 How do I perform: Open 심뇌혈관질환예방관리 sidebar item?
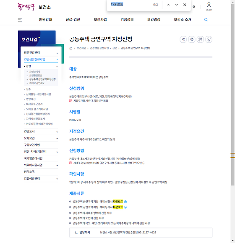(x=38, y=114)
